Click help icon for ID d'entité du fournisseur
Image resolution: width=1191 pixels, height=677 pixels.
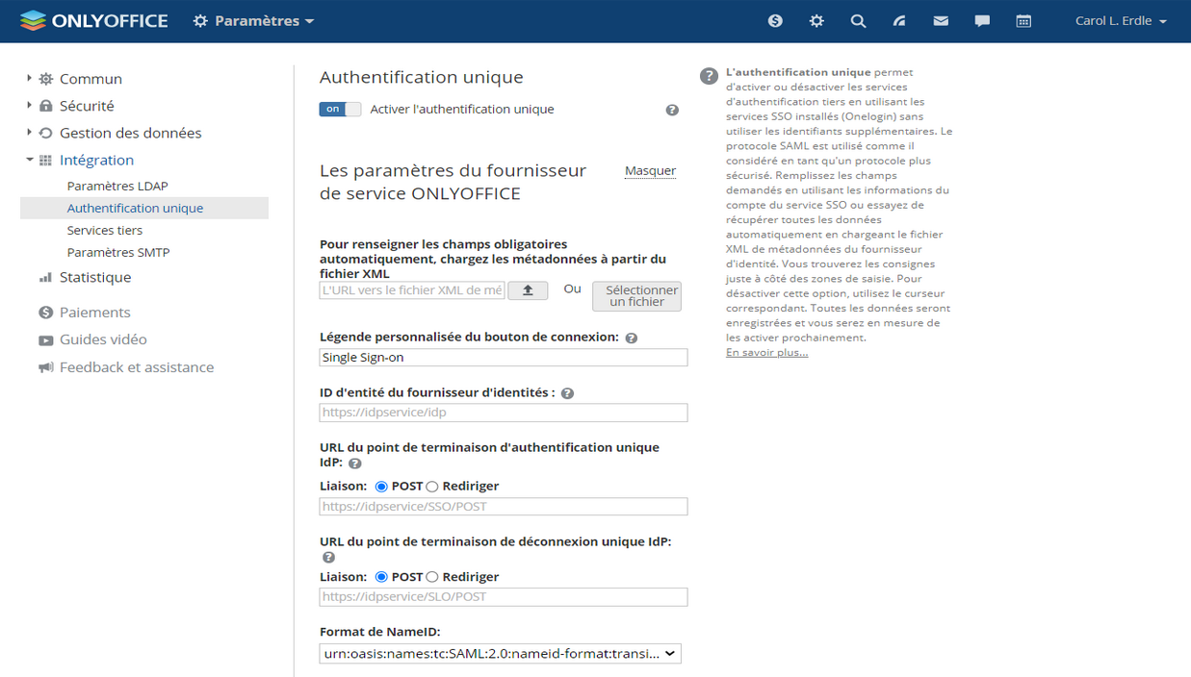tap(567, 393)
